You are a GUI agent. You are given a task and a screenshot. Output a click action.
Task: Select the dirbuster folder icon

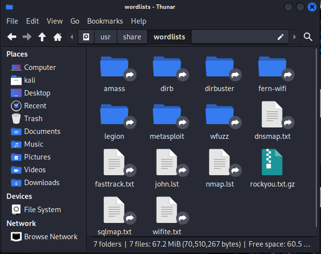pos(220,66)
